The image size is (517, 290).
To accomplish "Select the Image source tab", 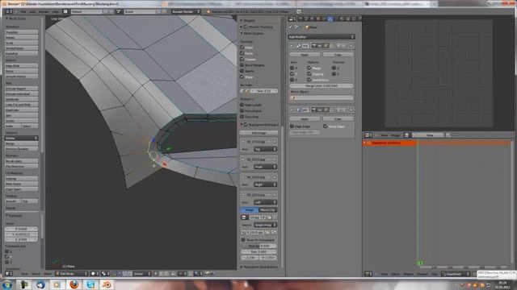I will point(250,209).
